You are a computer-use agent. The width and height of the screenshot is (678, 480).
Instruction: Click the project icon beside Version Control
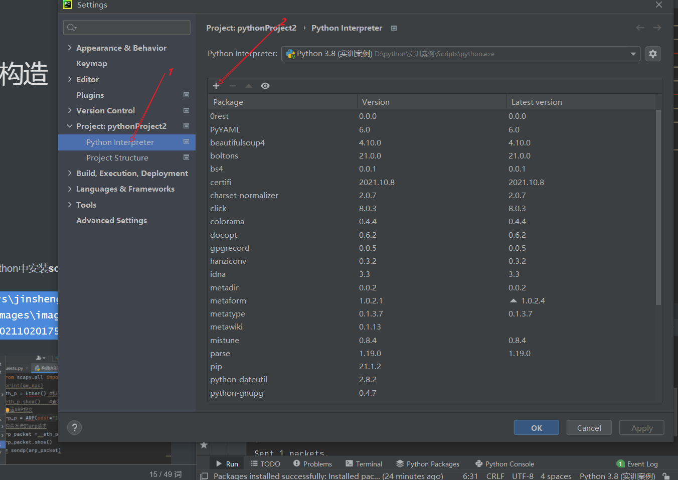pos(186,110)
